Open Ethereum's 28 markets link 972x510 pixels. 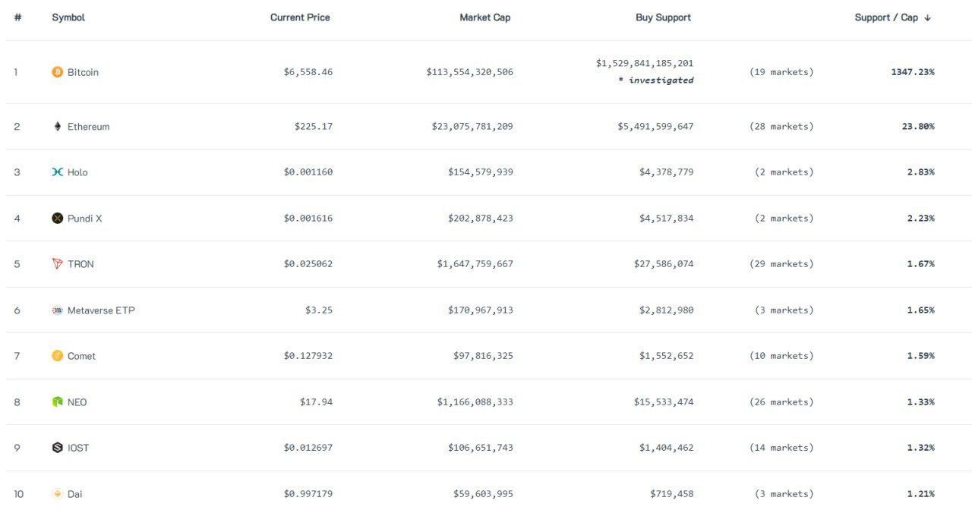click(x=781, y=127)
